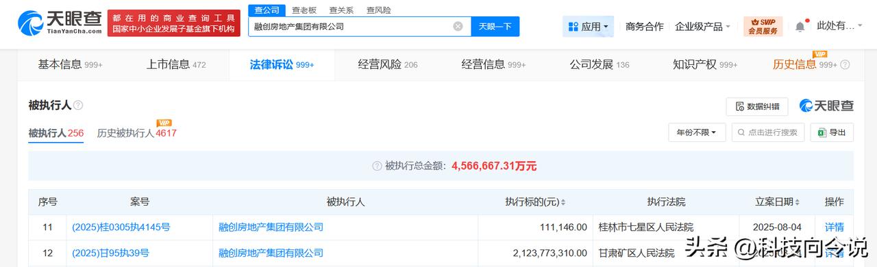Screen dimensions: 877x267
Task: Click the 数据纠错 button
Action: pyautogui.click(x=757, y=107)
